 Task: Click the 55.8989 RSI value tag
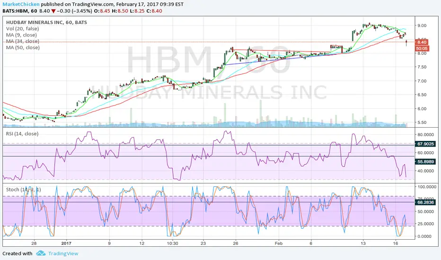425,162
